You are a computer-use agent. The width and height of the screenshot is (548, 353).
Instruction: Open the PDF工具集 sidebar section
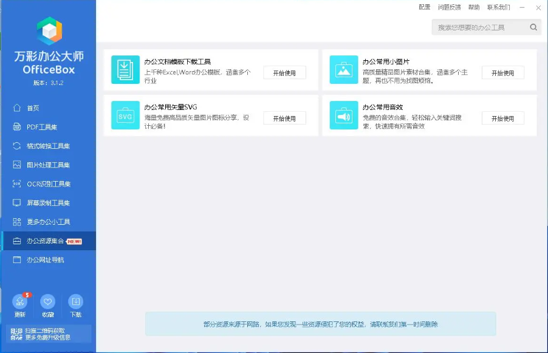click(x=41, y=127)
